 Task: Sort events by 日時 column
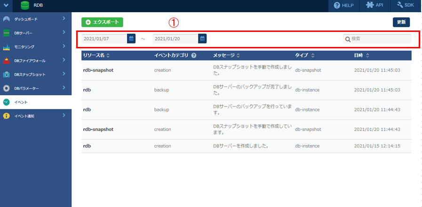point(367,55)
